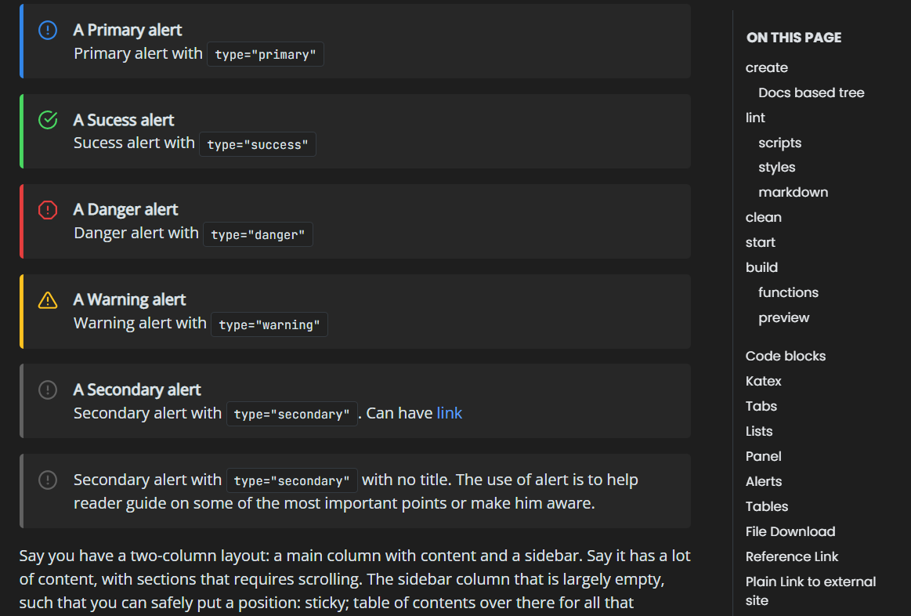Screen dimensions: 911x616
Task: Go to the Alerts section
Action: coord(763,481)
